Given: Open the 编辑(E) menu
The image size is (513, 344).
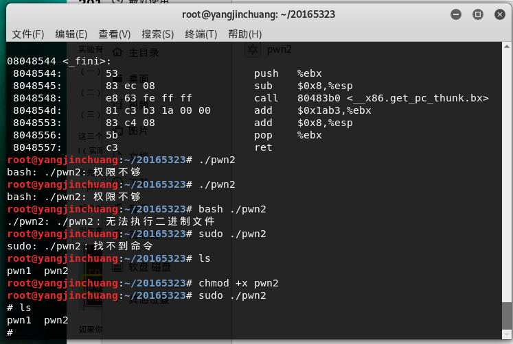Looking at the screenshot, I should (x=71, y=34).
